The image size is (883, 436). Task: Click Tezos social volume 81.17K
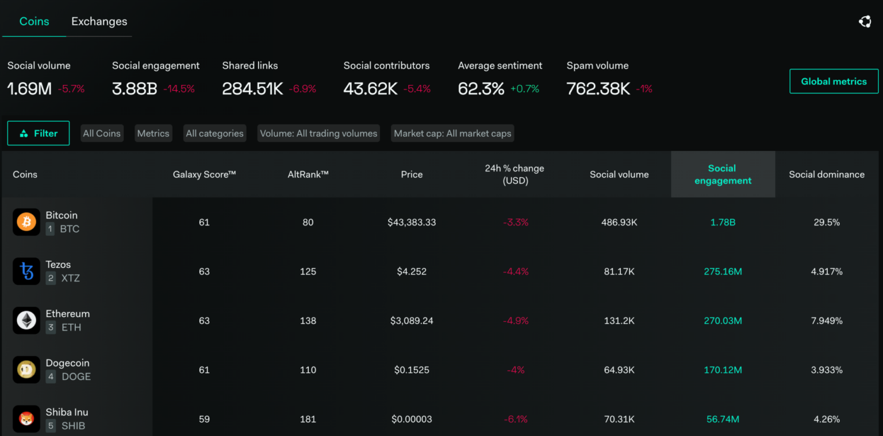619,271
